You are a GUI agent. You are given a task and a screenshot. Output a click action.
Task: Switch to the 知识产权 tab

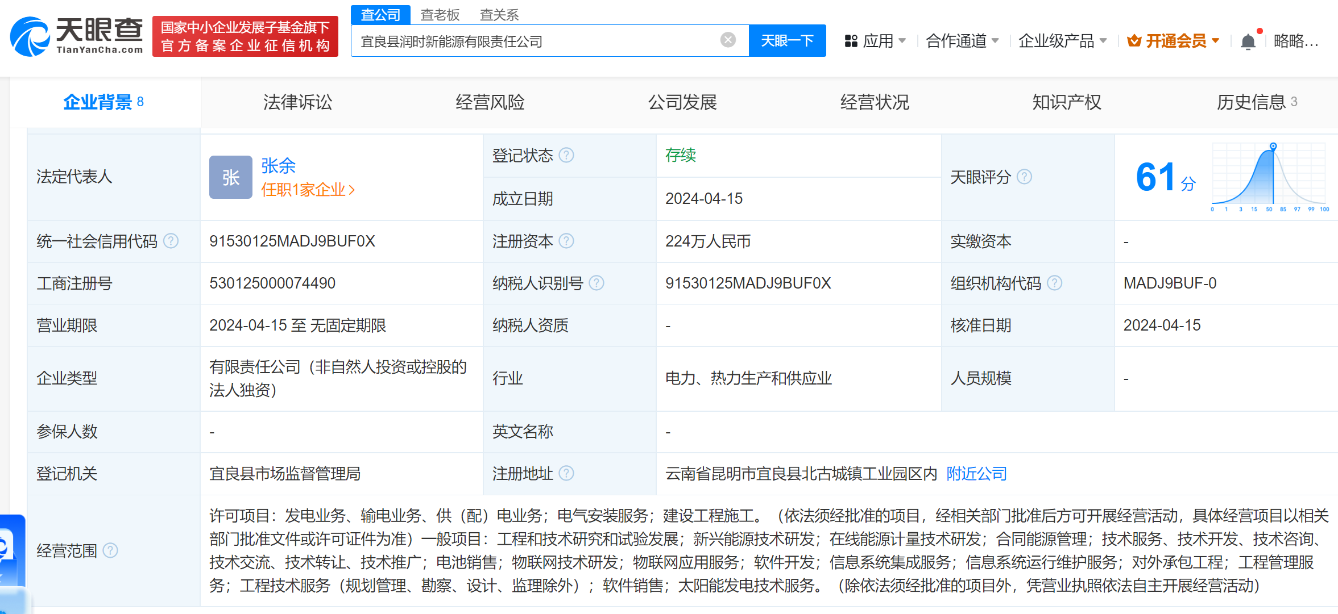click(x=1067, y=102)
